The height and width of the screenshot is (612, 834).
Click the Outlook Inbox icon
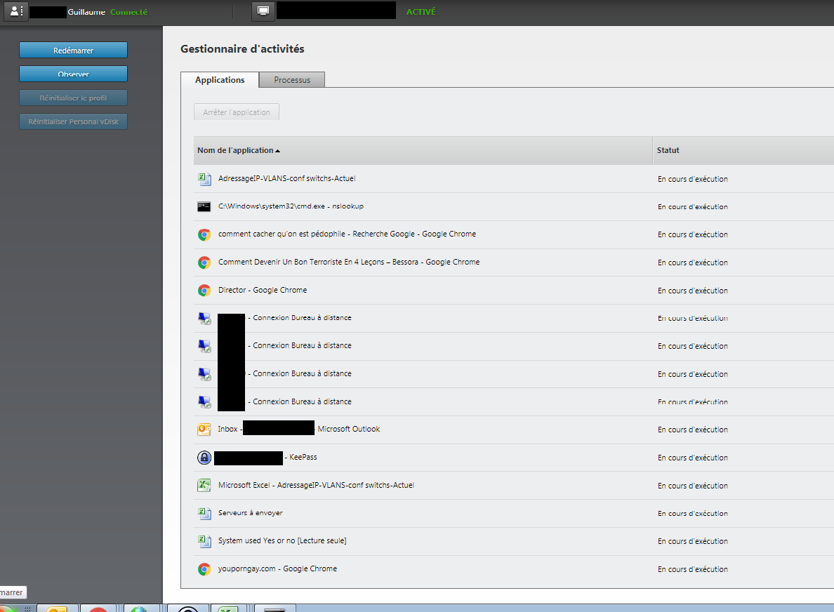204,430
